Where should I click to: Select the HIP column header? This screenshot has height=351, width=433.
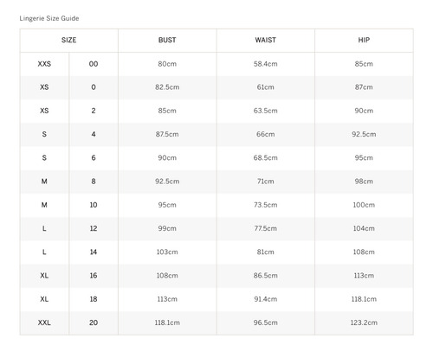tap(364, 40)
